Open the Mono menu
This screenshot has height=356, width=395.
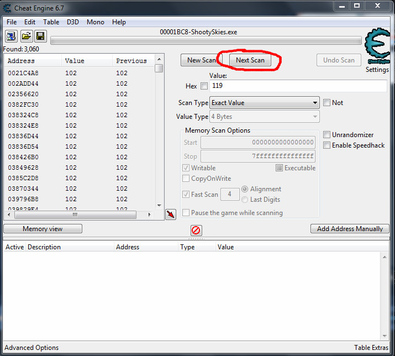96,22
